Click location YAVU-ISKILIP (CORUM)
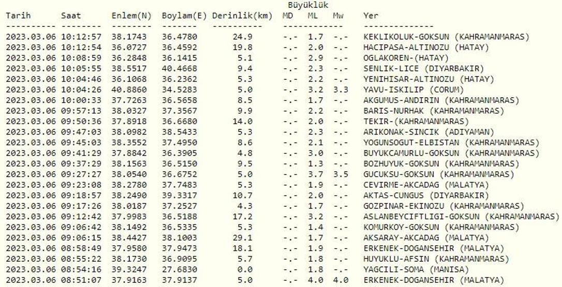Screen dimensions: 562x287 [x=413, y=89]
